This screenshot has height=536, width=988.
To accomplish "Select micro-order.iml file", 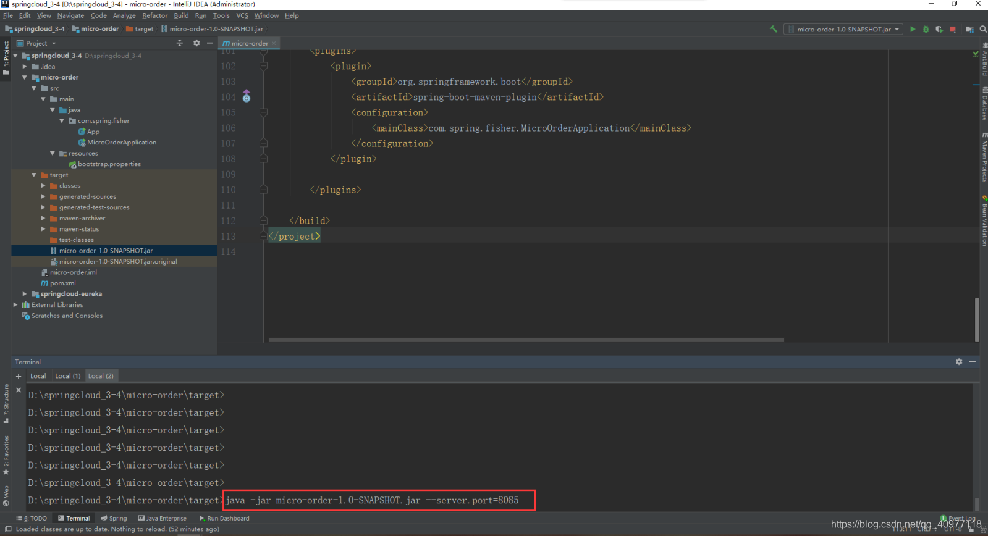I will [69, 272].
